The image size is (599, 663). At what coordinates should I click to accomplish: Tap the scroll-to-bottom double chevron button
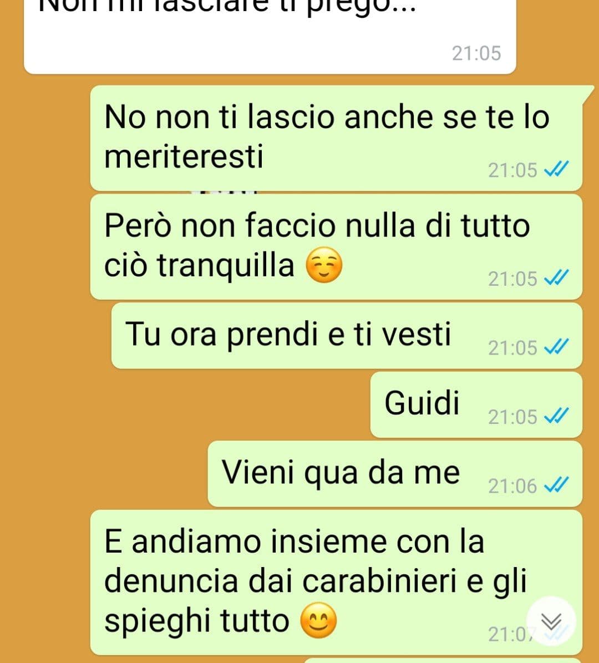tap(551, 621)
